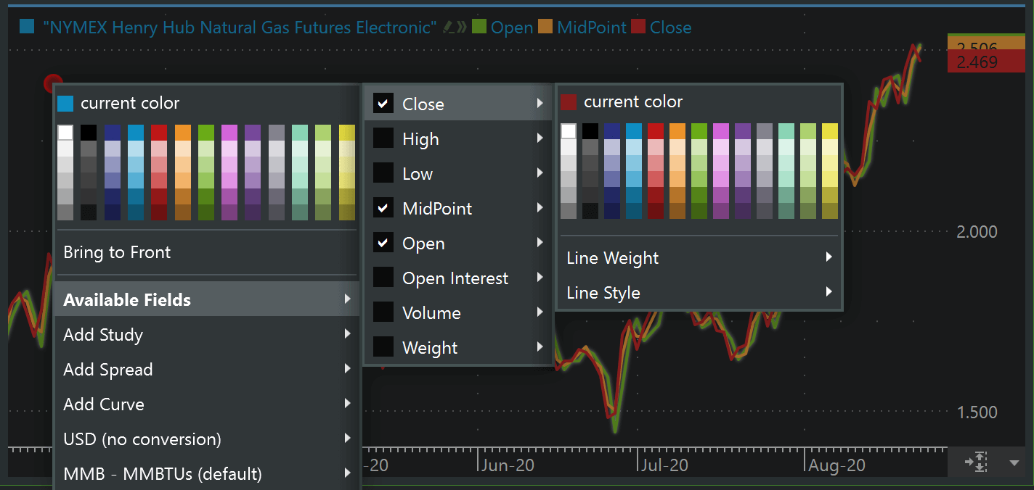This screenshot has height=490, width=1034.
Task: Click the green Open legend square
Action: (479, 28)
